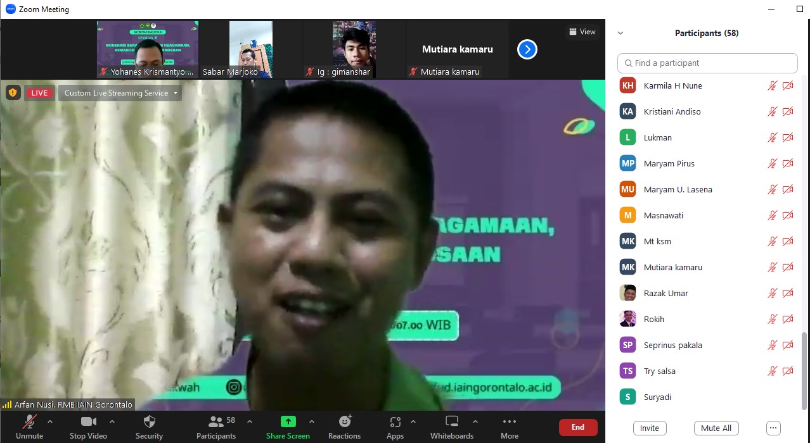Open the Apps icon in toolbar
The image size is (810, 443).
[x=395, y=422]
